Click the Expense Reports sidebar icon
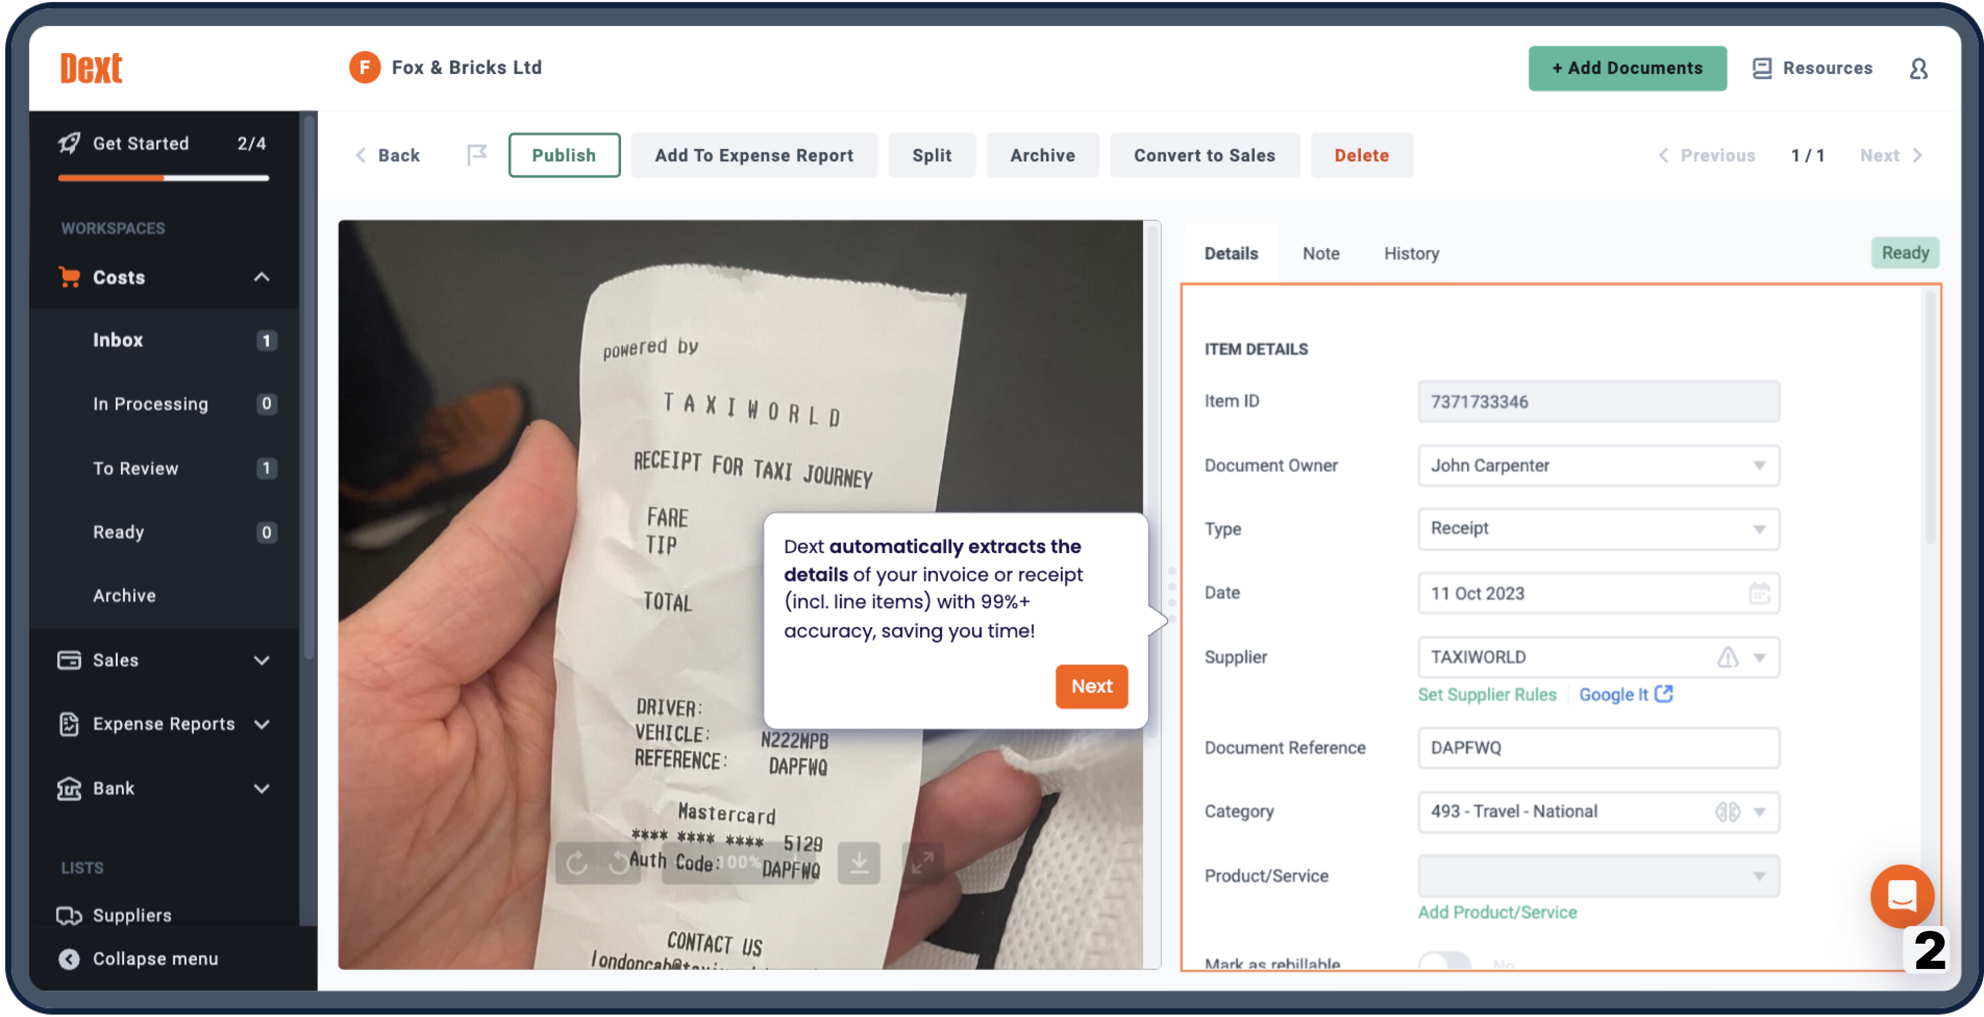1984x1017 pixels. (x=69, y=724)
